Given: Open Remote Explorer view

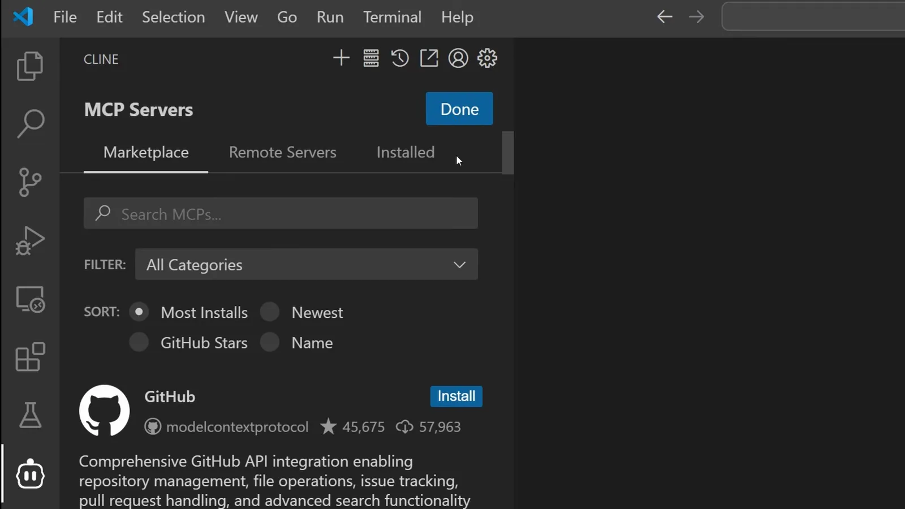Looking at the screenshot, I should click(x=30, y=299).
